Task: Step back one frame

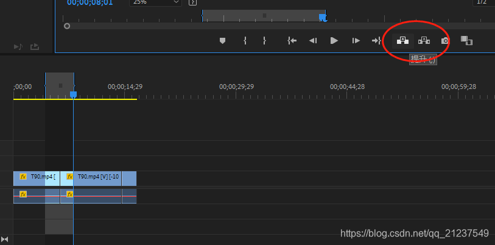Action: click(x=313, y=40)
